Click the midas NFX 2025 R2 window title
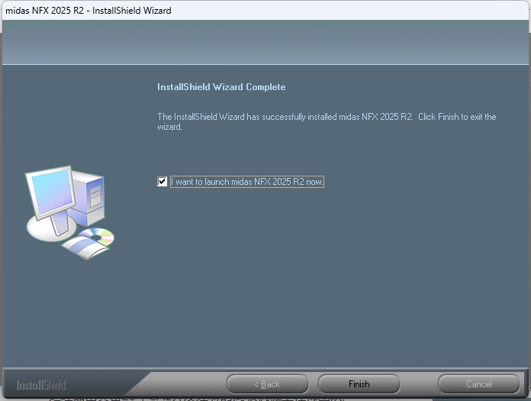The width and height of the screenshot is (531, 401). coord(88,11)
